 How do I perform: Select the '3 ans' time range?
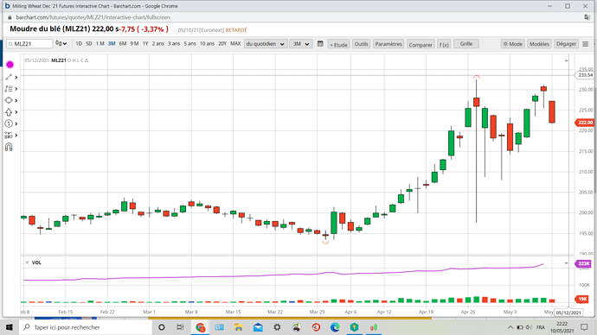click(x=174, y=44)
